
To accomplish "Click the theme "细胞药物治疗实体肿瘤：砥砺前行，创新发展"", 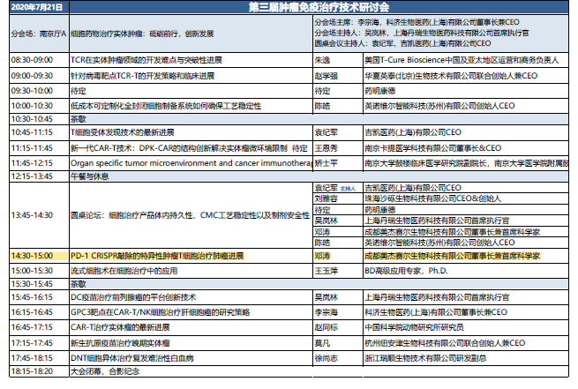I will (142, 34).
